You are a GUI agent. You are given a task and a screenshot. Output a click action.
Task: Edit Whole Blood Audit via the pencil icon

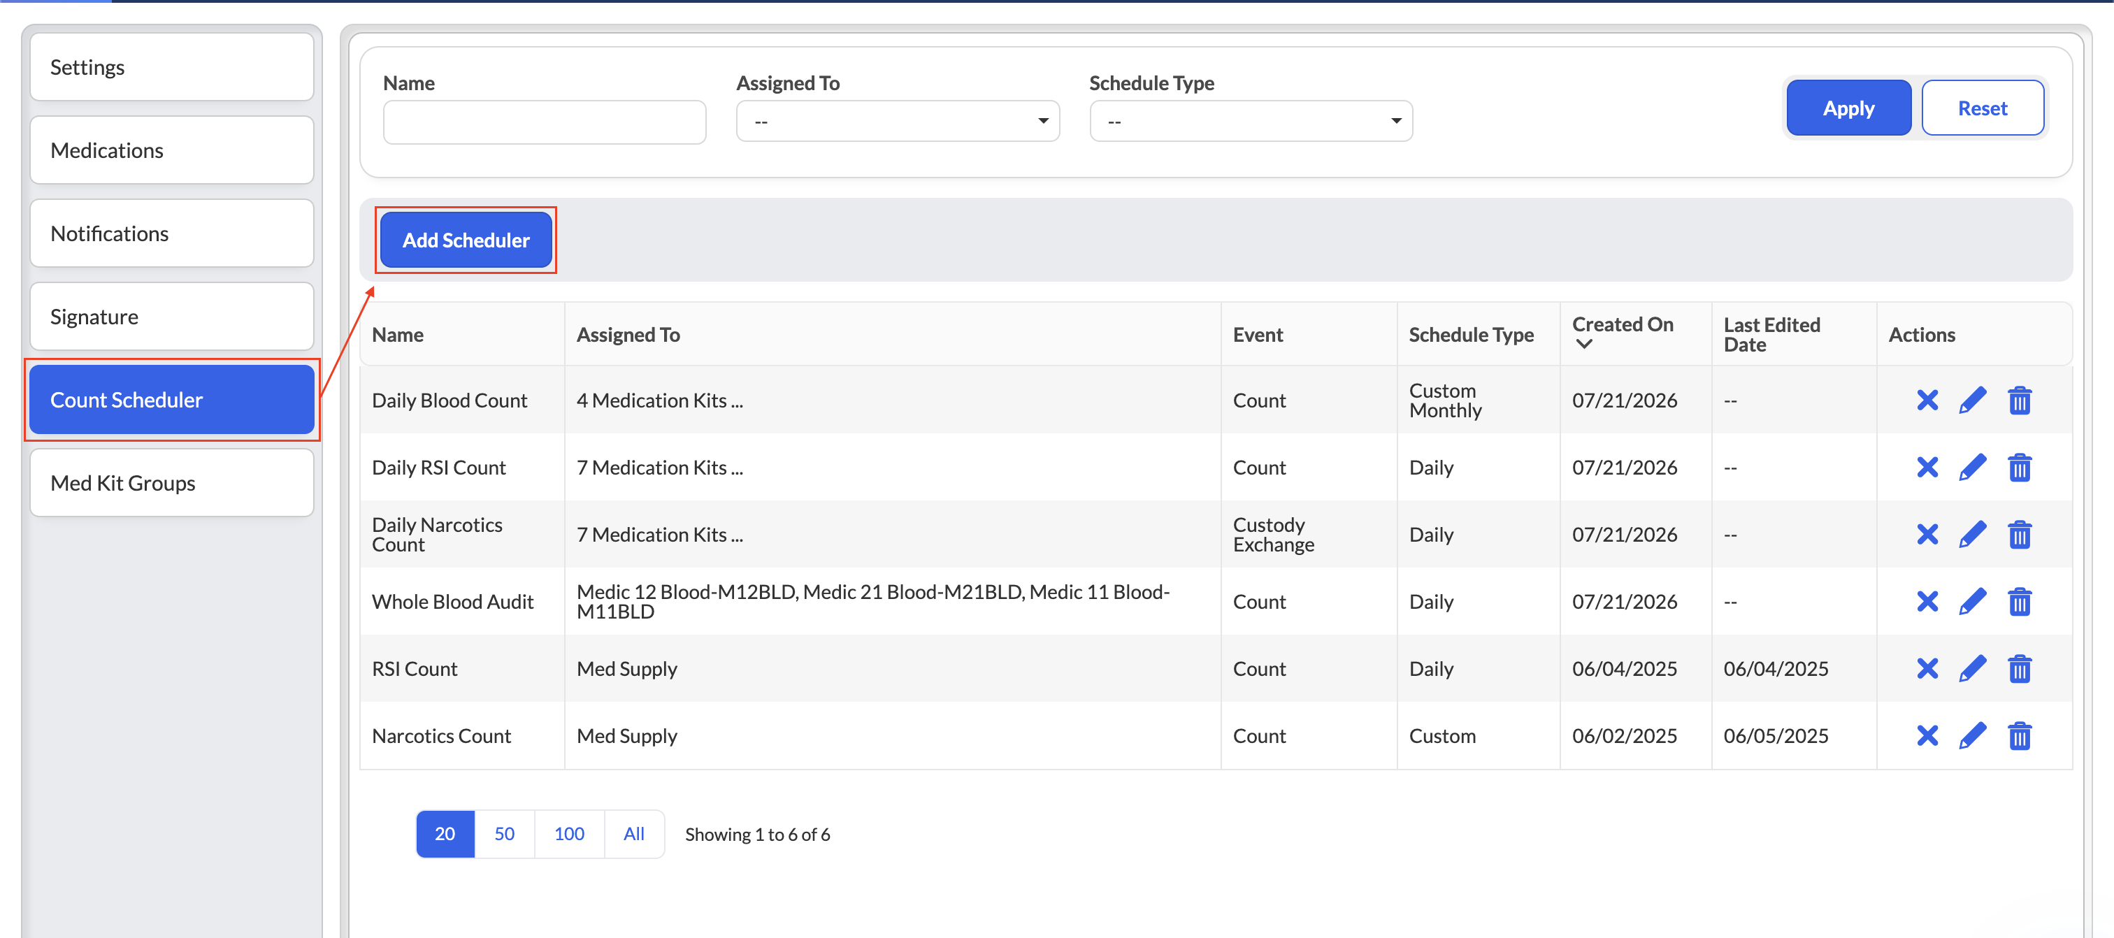1973,602
